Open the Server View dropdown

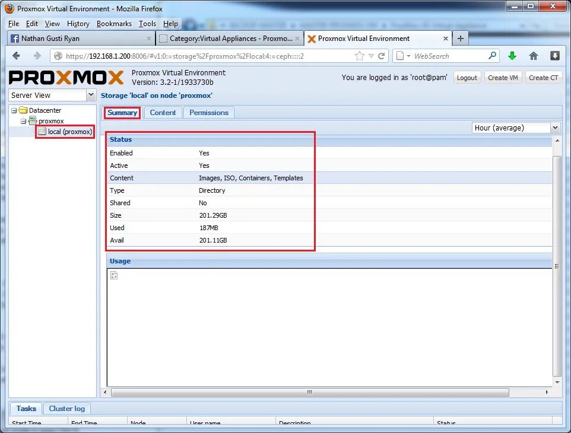[x=91, y=95]
